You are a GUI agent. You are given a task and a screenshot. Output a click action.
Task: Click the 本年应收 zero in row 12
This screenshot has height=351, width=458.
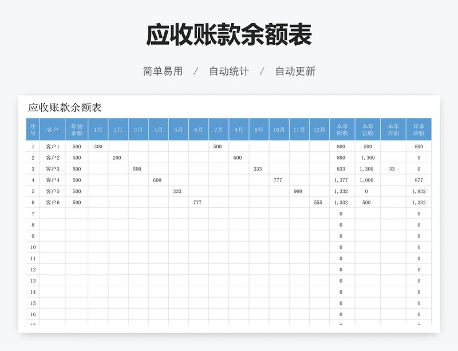(342, 270)
